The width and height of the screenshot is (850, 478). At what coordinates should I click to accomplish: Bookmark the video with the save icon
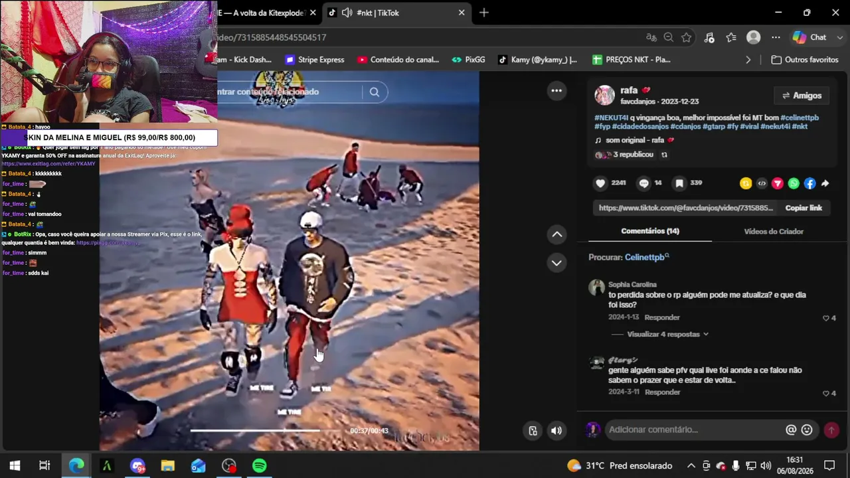tap(679, 183)
